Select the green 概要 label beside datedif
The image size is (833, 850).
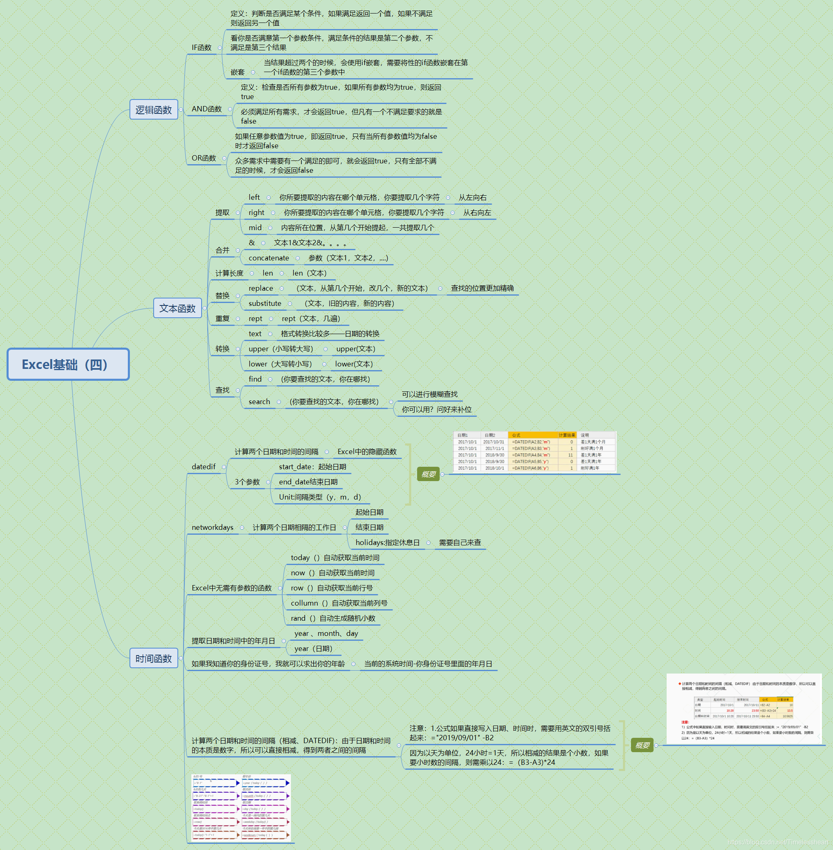coord(428,475)
